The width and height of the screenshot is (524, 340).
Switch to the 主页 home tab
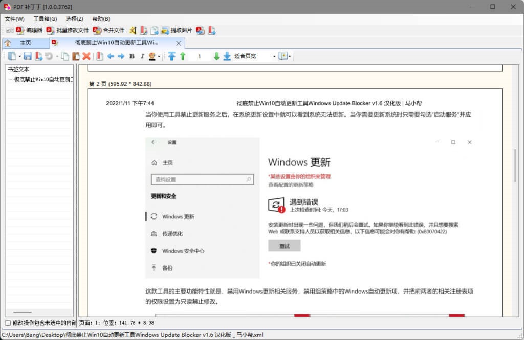[26, 43]
